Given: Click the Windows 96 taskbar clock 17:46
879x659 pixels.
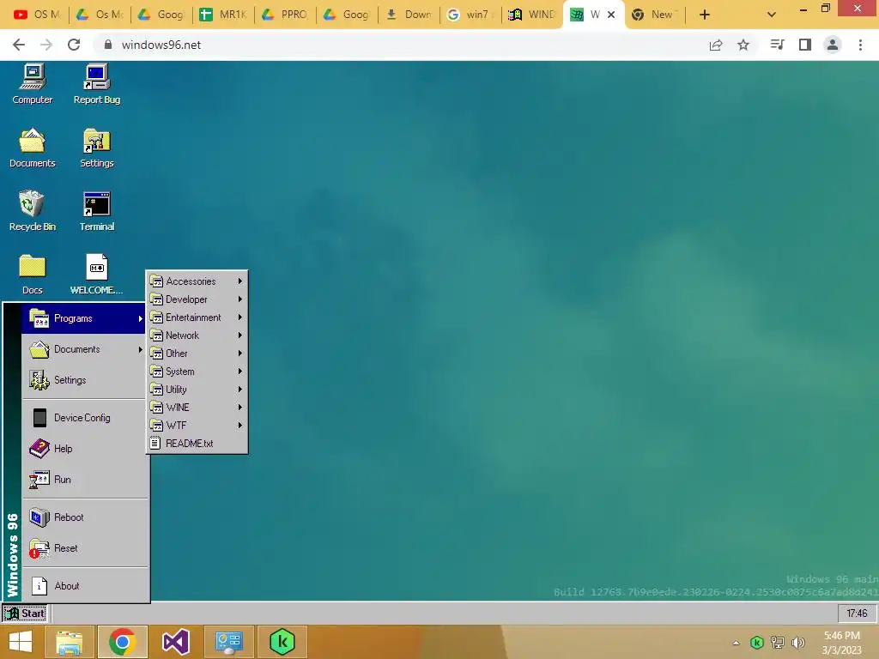Looking at the screenshot, I should coord(857,613).
